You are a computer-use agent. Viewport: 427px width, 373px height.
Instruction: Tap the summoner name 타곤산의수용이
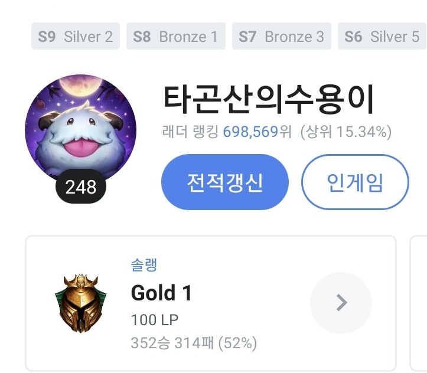[269, 99]
